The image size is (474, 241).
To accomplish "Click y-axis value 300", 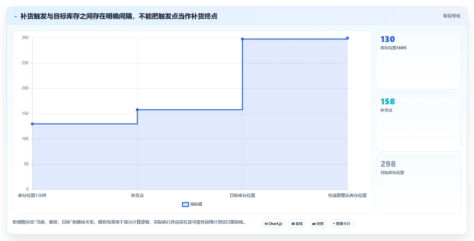I will tap(25, 38).
